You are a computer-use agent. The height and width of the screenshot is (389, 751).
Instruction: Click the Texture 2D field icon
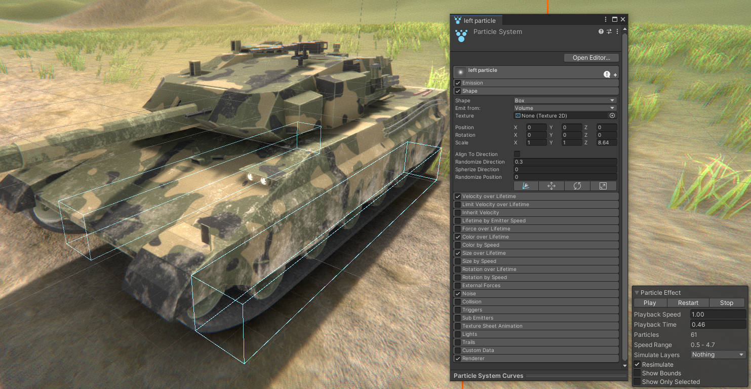(518, 116)
